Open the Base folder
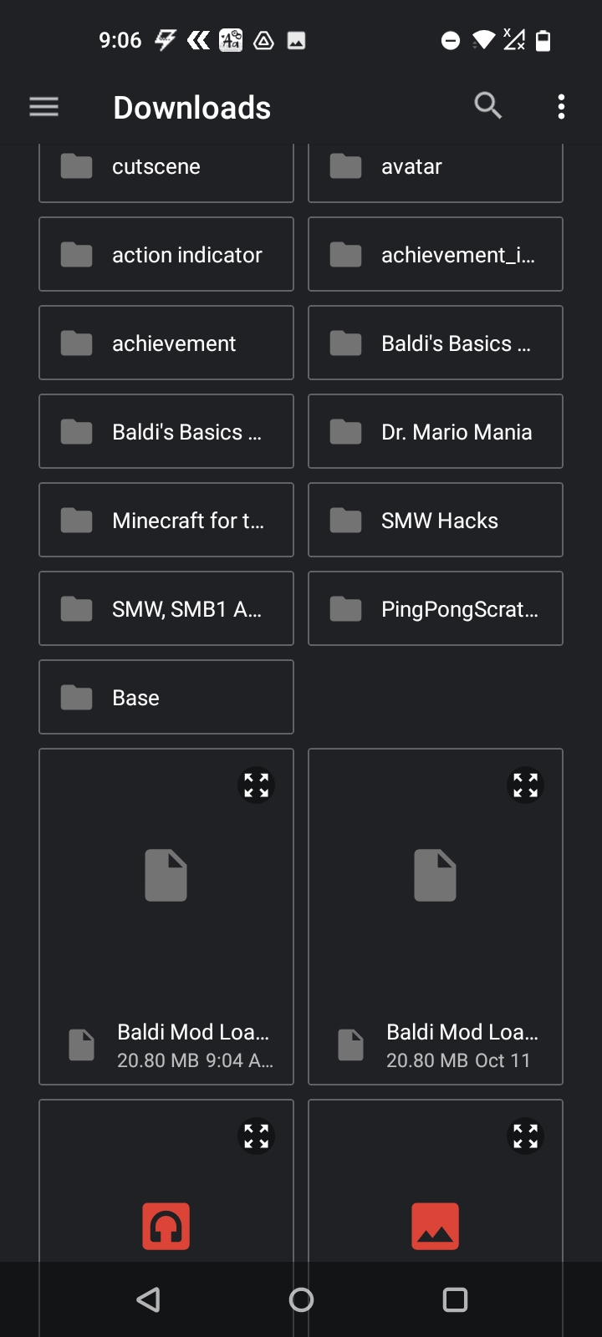This screenshot has height=1337, width=602. click(166, 698)
